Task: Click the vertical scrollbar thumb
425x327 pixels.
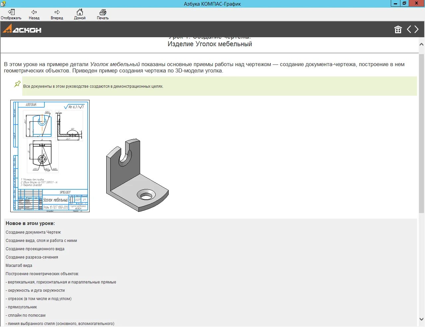Action: [421, 133]
